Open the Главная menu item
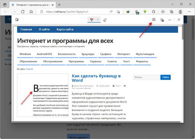195x139 pixels. 26,29
